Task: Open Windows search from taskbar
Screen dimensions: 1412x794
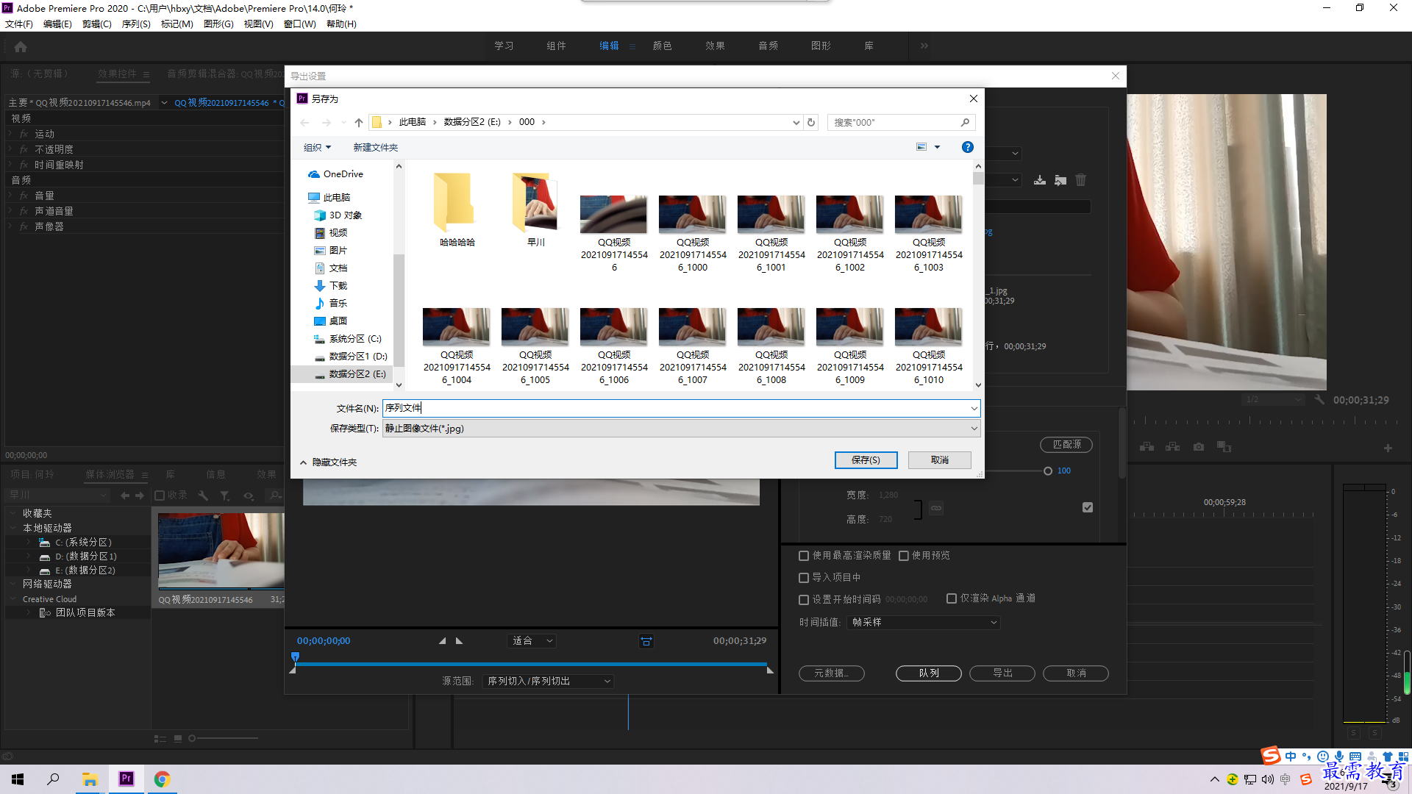Action: 53,779
